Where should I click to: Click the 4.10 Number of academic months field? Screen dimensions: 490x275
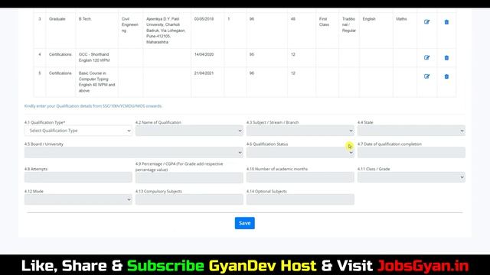point(300,177)
